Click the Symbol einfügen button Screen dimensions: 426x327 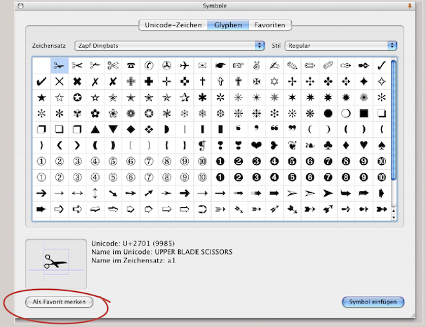[373, 302]
